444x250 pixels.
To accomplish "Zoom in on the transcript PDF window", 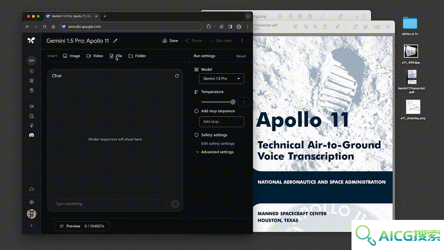I will click(x=315, y=27).
